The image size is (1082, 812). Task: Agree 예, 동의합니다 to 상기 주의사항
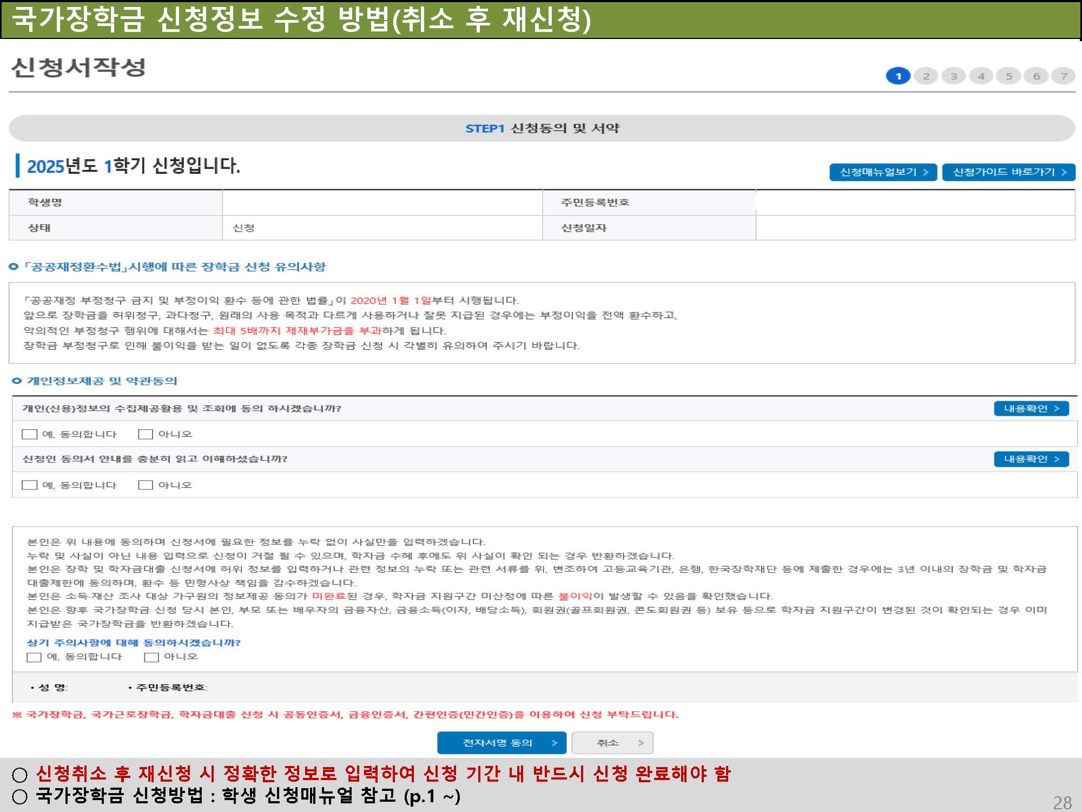(34, 657)
